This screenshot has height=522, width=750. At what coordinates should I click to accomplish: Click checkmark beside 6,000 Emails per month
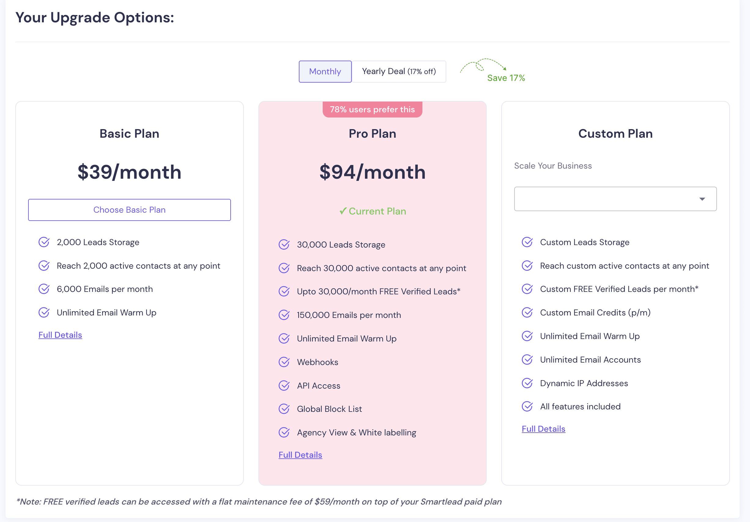44,289
